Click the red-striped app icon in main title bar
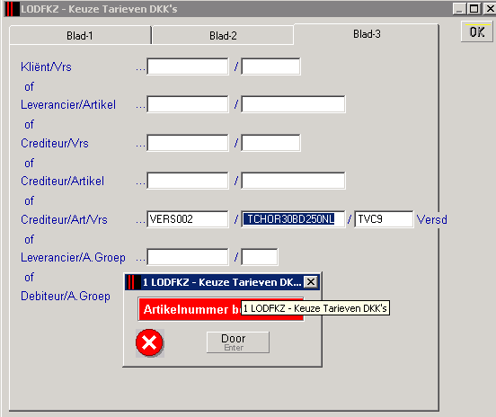This screenshot has height=417, width=496. tap(13, 9)
